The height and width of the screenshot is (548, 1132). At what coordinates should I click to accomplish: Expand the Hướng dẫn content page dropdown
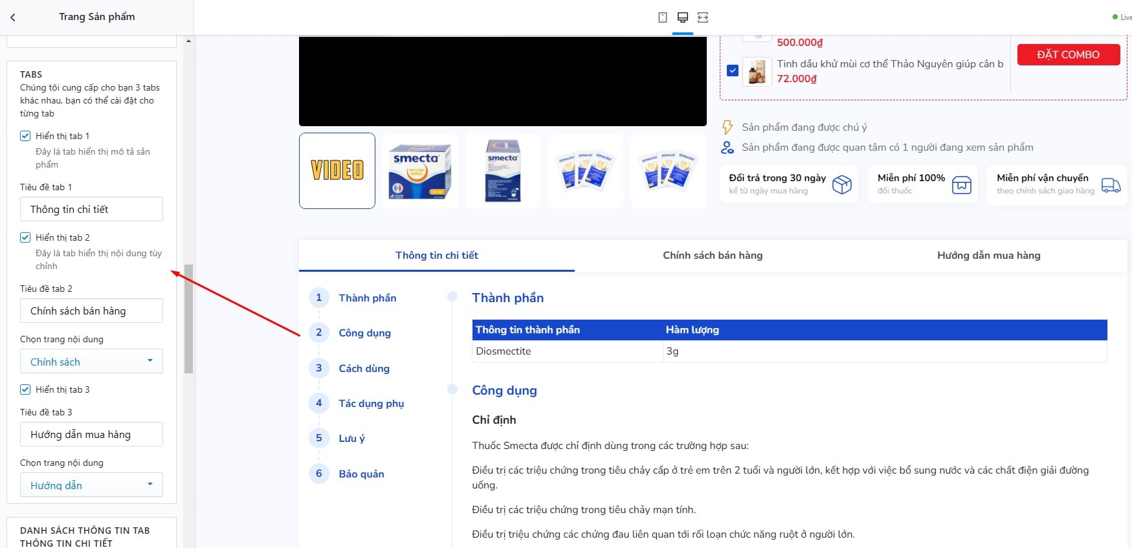[x=91, y=485]
